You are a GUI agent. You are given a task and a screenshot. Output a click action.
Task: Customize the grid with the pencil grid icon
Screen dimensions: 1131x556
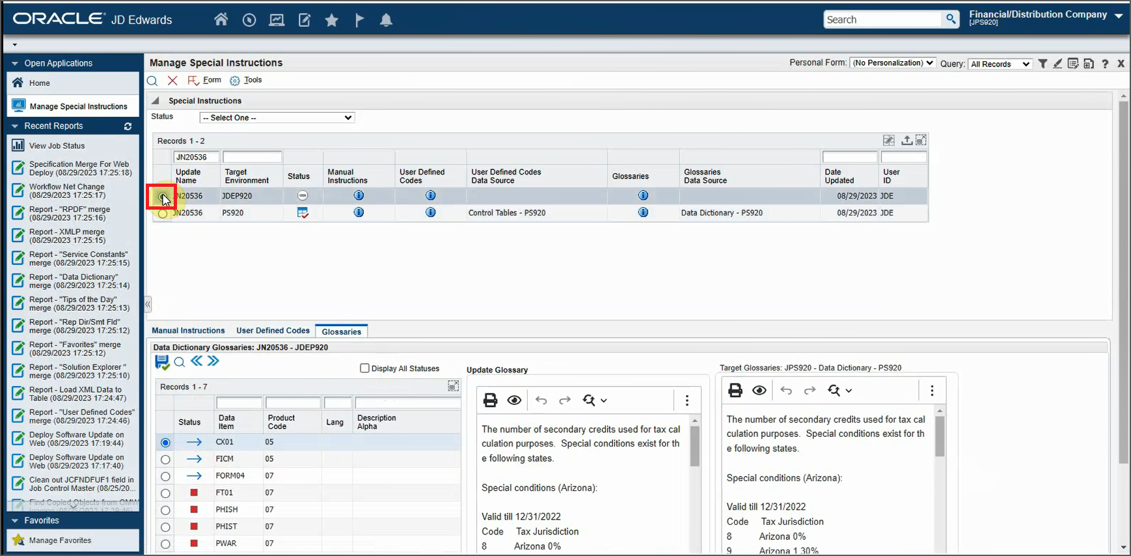889,140
